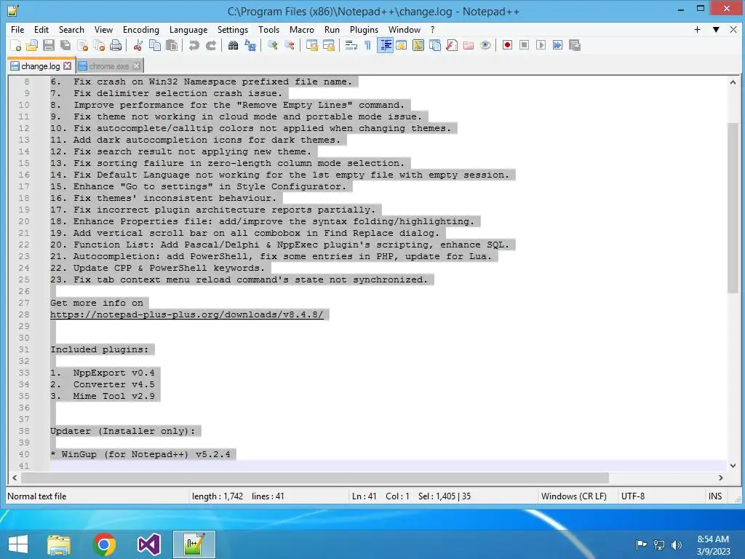This screenshot has height=559, width=745.
Task: Open File Explorer from the taskbar
Action: click(x=59, y=544)
